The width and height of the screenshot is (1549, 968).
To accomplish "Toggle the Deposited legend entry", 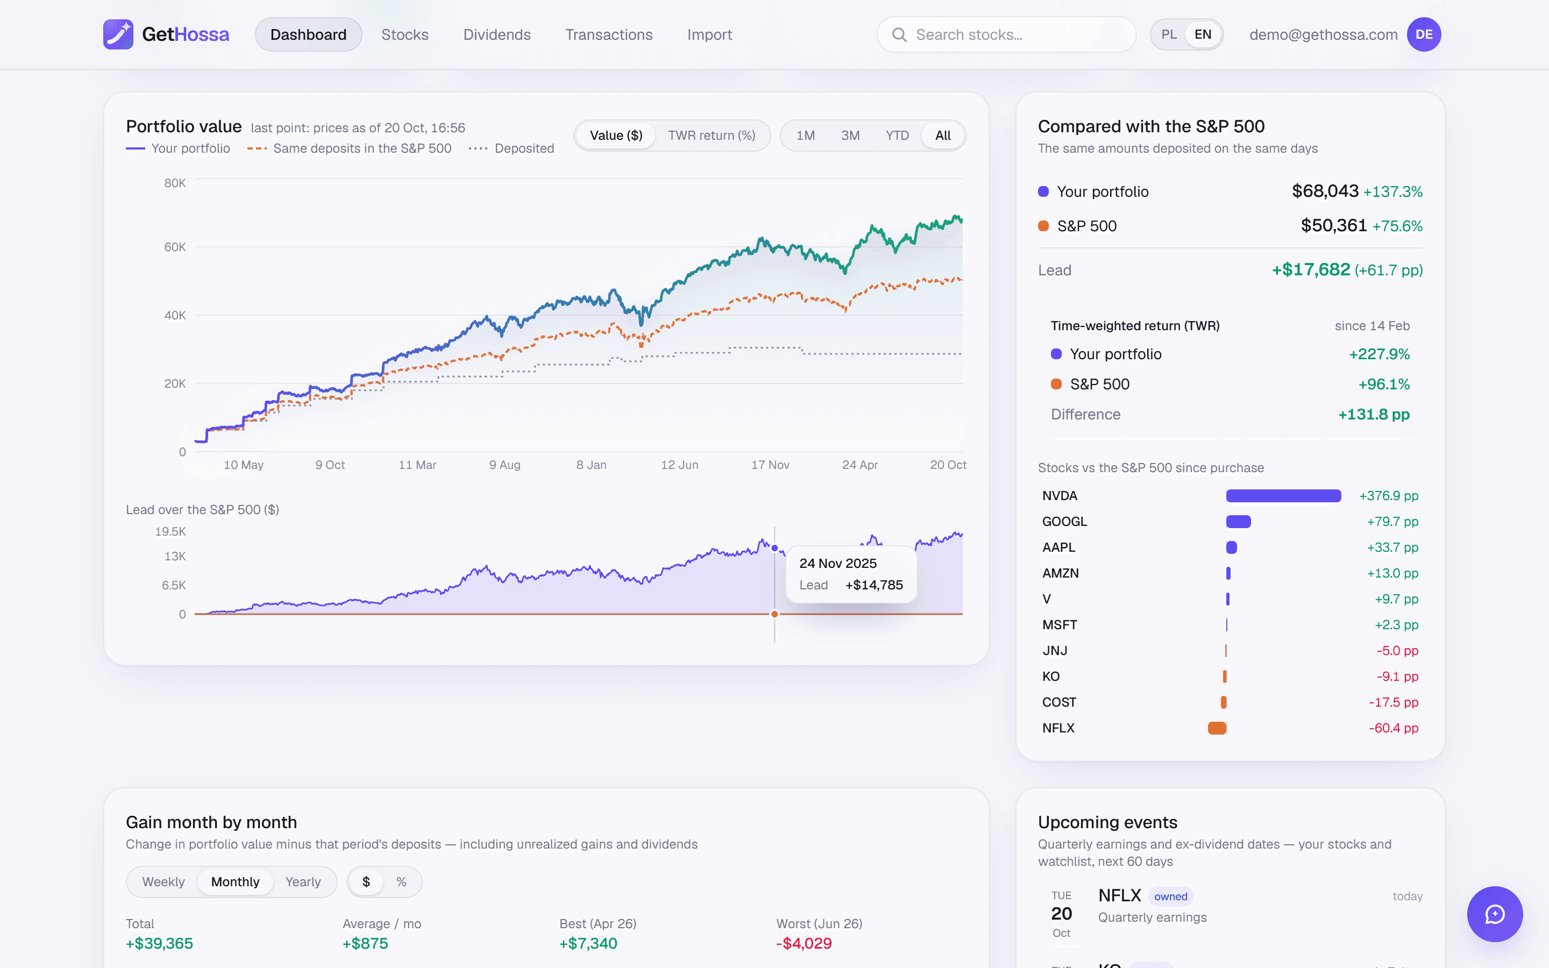I will (x=511, y=148).
